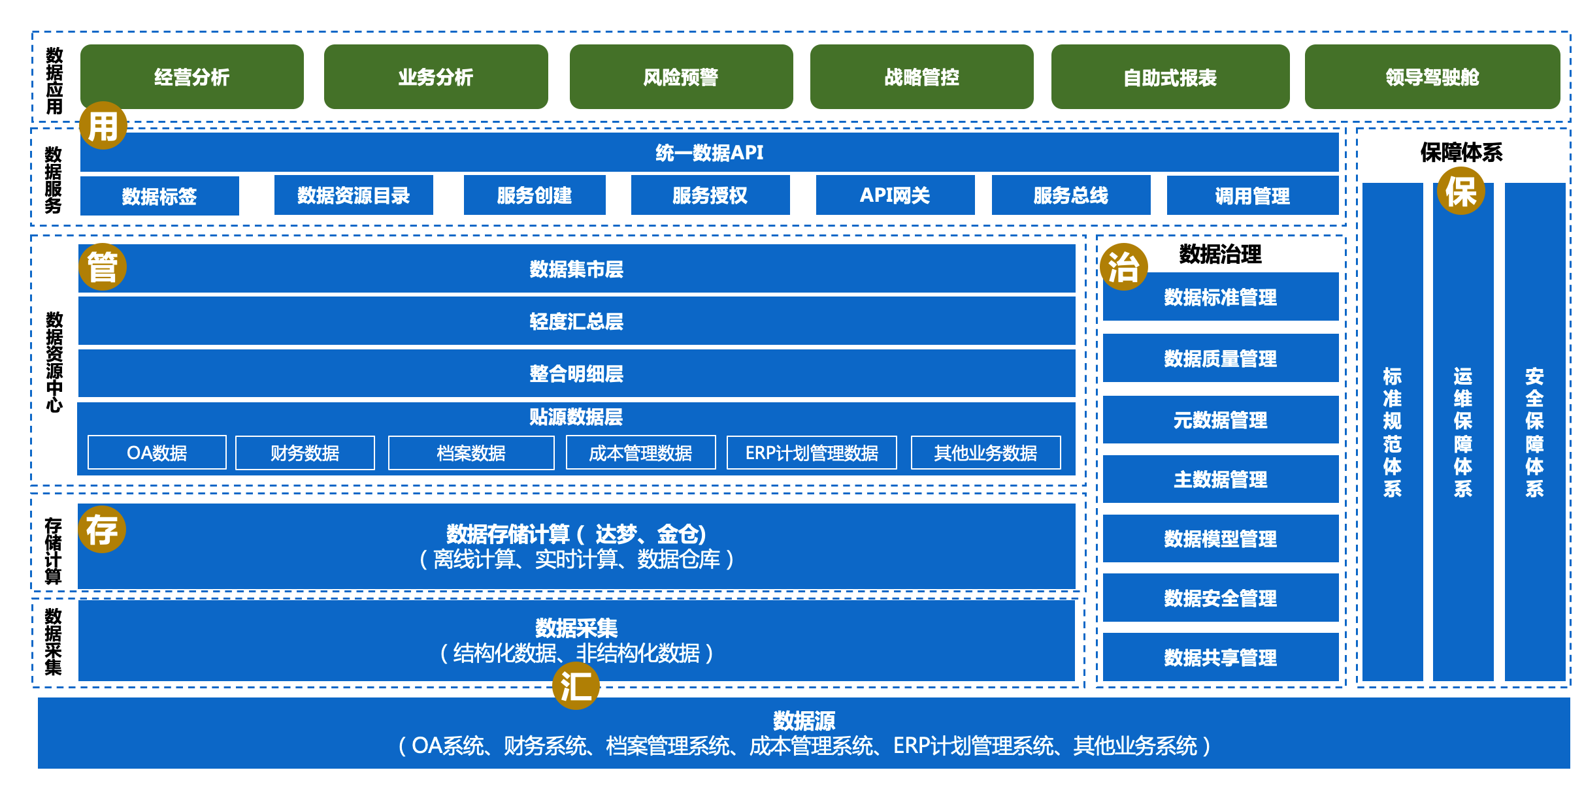Click the 数据存储计算 heading text
This screenshot has height=785, width=1584.
(x=576, y=534)
